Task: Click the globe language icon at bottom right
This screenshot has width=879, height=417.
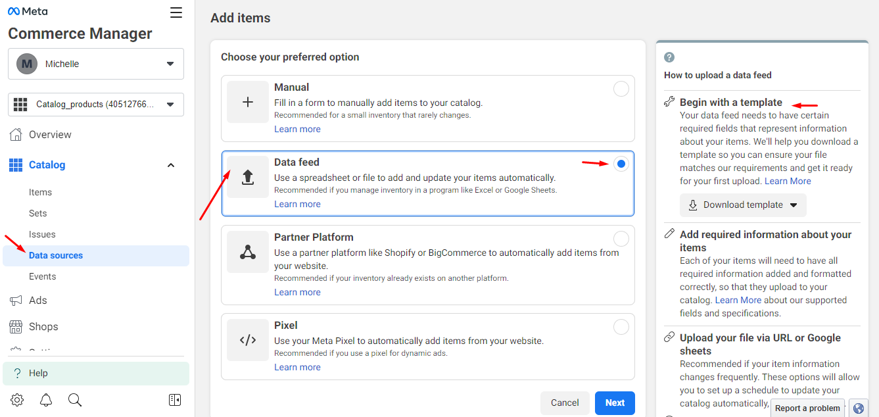Action: [x=858, y=408]
